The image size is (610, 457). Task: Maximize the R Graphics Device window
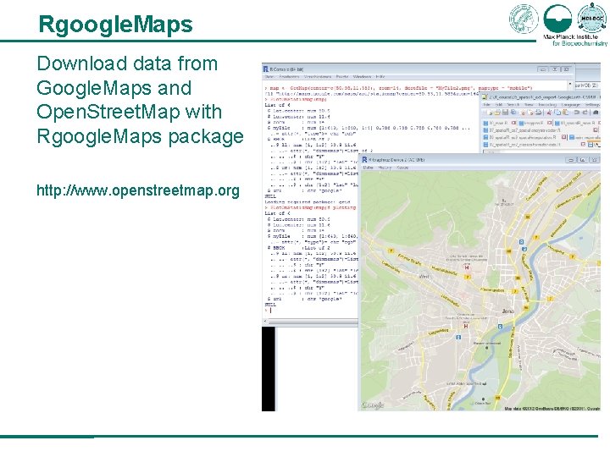coord(582,160)
